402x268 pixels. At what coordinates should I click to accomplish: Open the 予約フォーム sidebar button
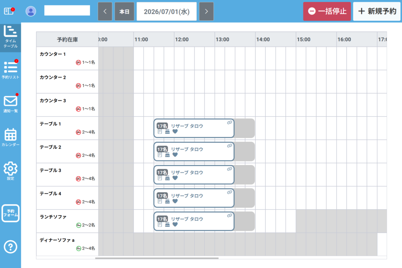click(x=11, y=213)
